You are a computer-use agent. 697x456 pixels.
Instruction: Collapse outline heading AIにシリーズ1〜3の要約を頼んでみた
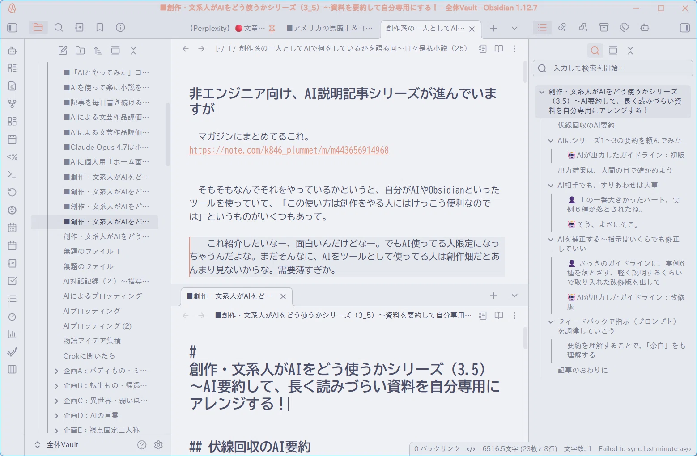551,141
